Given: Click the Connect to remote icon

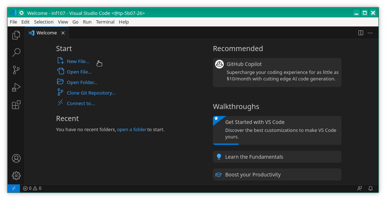Looking at the screenshot, I should [x=60, y=103].
